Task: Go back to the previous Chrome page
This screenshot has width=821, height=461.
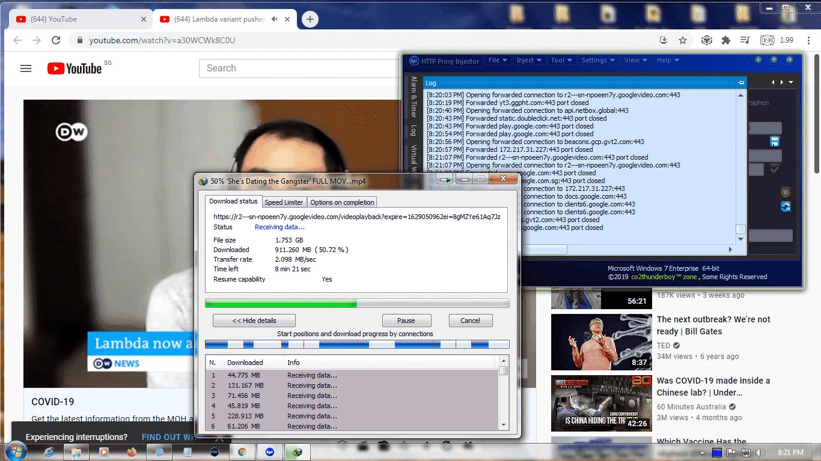Action: click(17, 40)
